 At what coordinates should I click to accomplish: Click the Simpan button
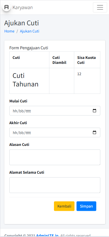86,206
